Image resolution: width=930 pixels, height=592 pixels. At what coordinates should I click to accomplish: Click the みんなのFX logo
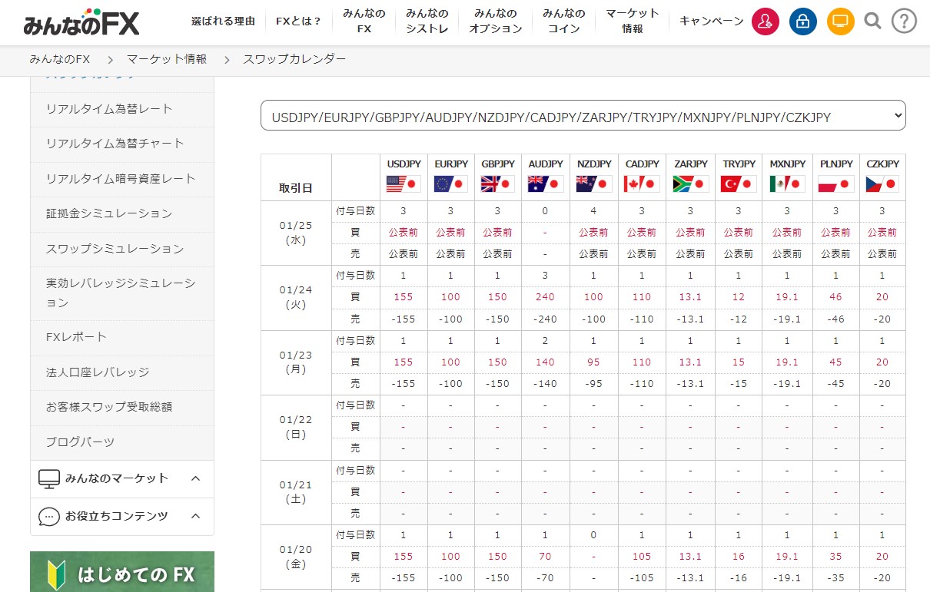tap(81, 22)
